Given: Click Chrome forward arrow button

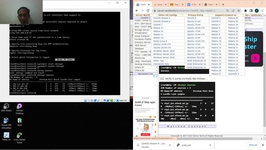Looking at the screenshot, I should [142, 10].
